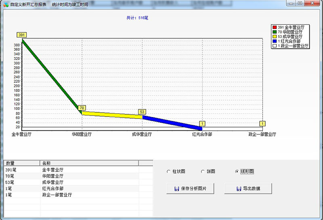Click the red legend swatch for 金牛营业厅
Screen dimensions: 323x220
(275, 27)
